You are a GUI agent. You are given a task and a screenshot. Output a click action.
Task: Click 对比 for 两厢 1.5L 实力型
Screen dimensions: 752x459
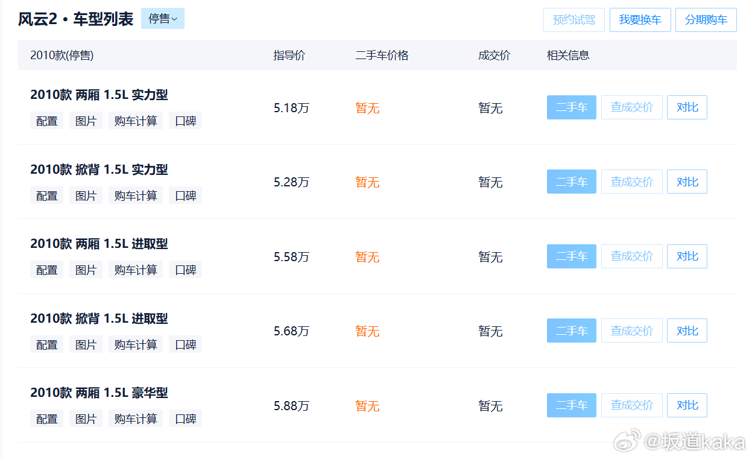click(687, 107)
